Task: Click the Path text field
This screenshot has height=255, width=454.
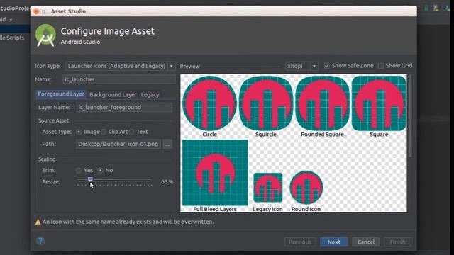Action: [118, 144]
